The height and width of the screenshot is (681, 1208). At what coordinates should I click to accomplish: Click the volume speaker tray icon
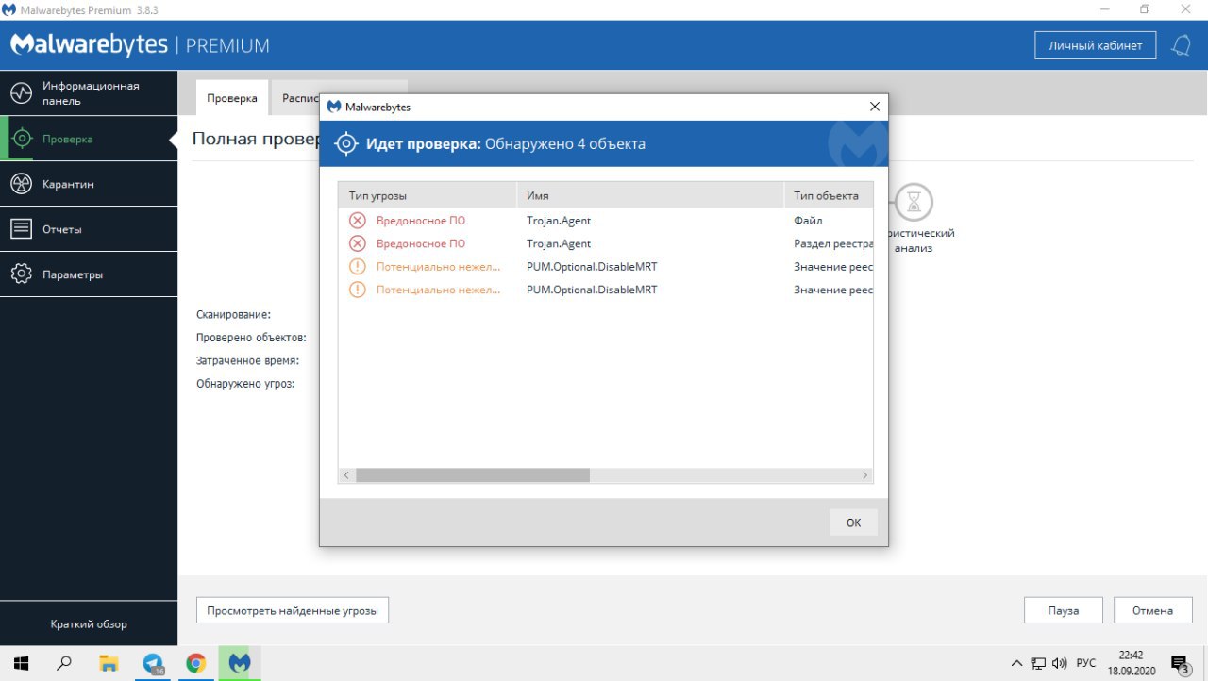pyautogui.click(x=1060, y=663)
